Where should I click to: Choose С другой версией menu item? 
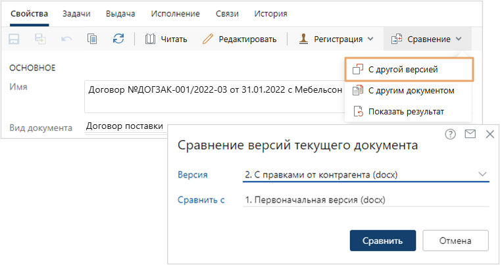[402, 69]
